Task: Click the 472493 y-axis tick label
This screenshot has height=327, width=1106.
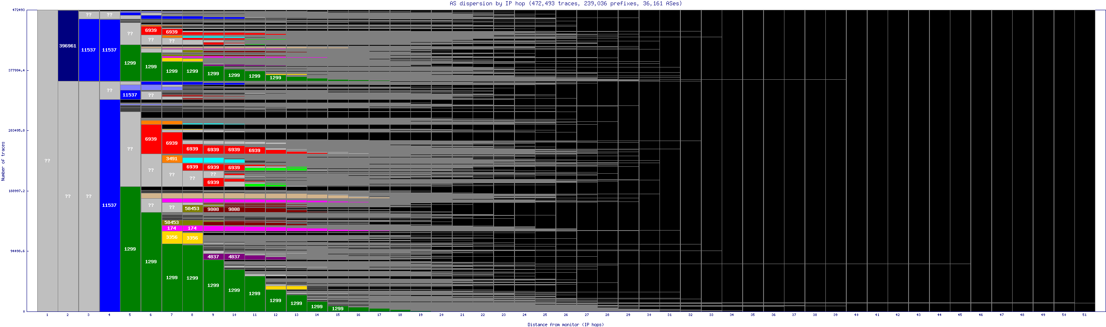Action: [18, 10]
